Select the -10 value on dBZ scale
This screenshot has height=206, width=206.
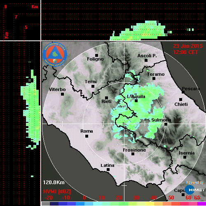[x=66, y=198]
